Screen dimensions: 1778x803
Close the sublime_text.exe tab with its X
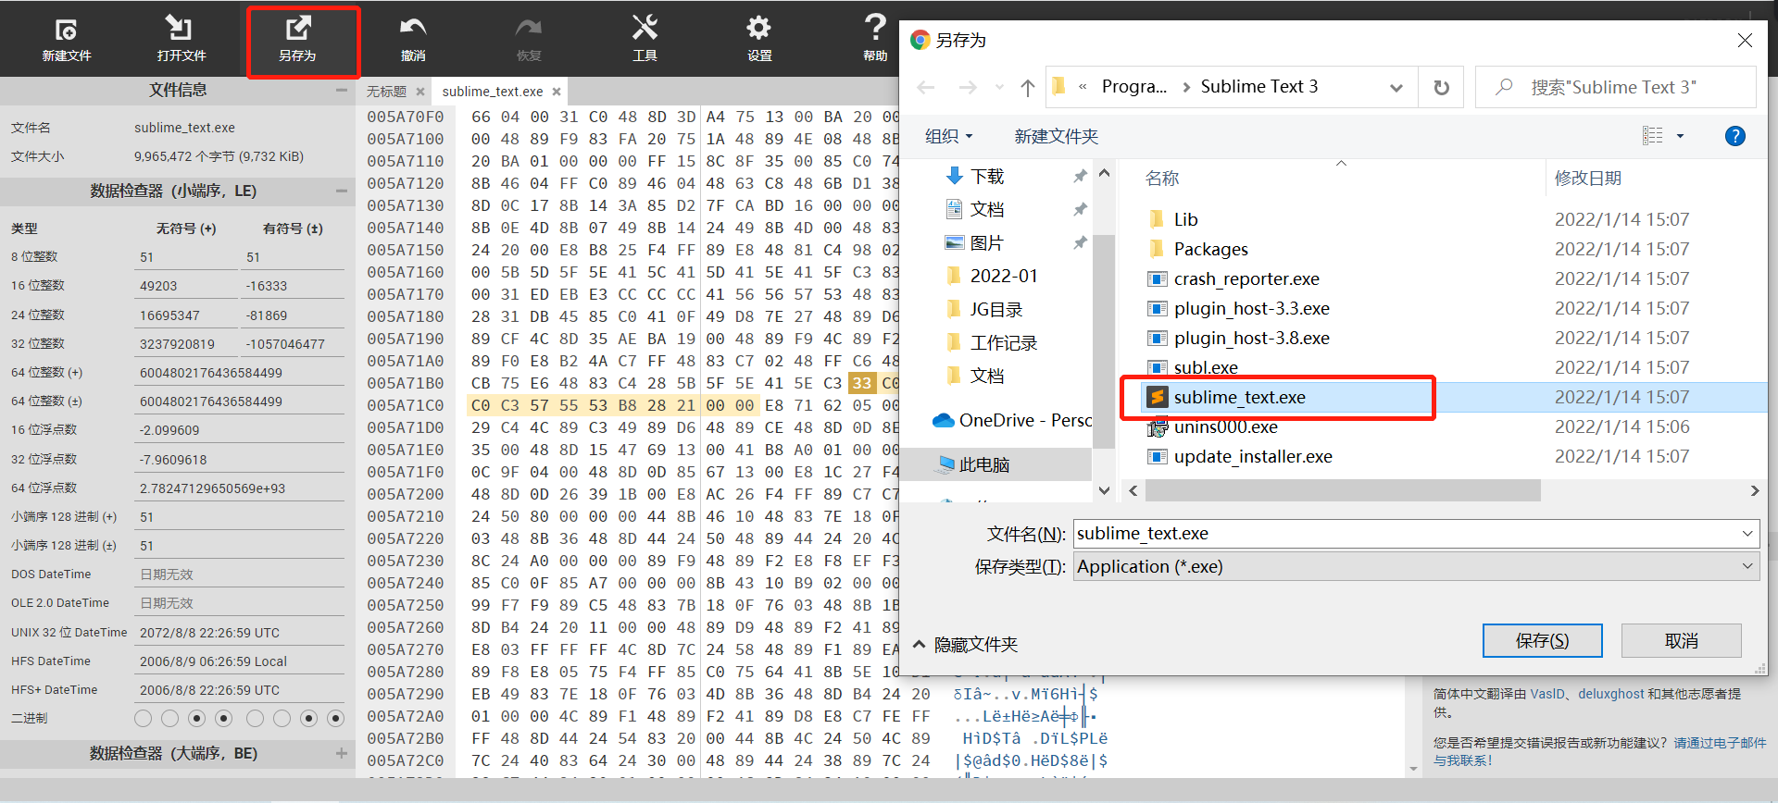pyautogui.click(x=557, y=92)
